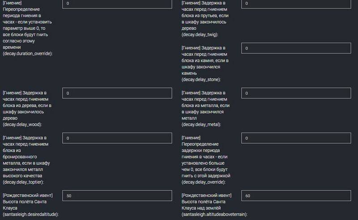Screen dimensions: 358x220
Task: Select the decay.delay_stone input field
Action: pos(296,48)
